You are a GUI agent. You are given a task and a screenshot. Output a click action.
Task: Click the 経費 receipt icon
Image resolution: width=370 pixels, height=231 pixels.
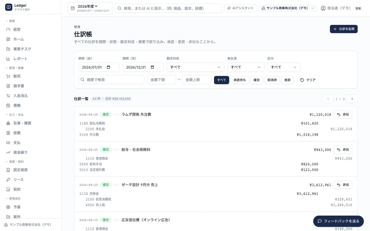tap(8, 133)
